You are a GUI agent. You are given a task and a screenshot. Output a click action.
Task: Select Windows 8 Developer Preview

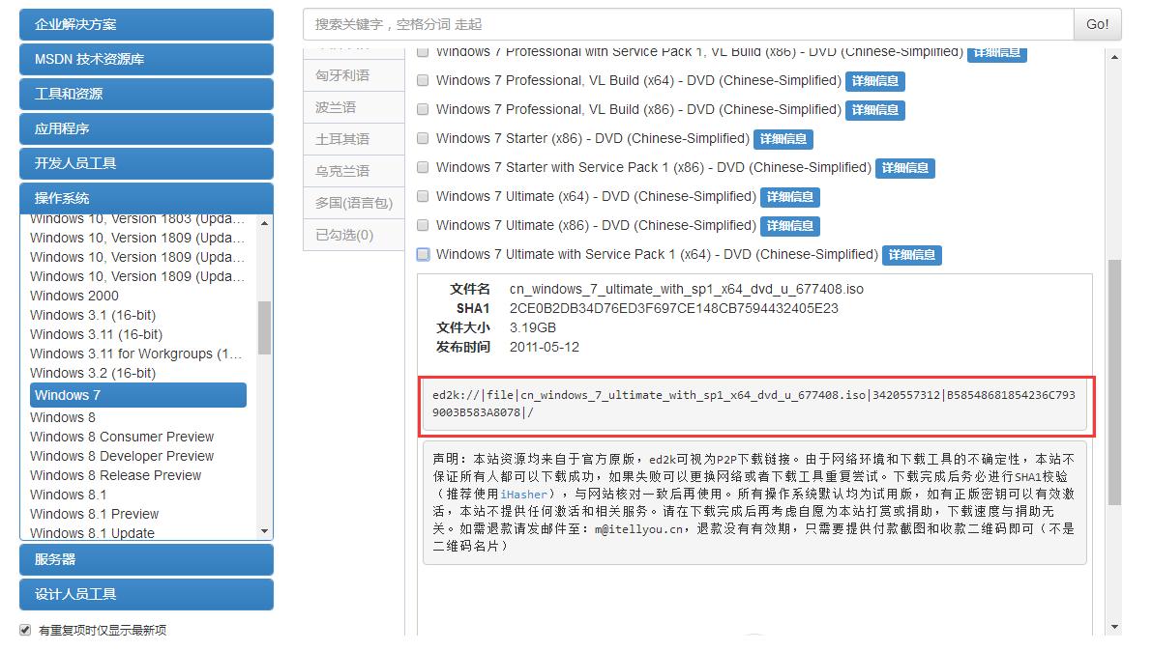tap(122, 456)
